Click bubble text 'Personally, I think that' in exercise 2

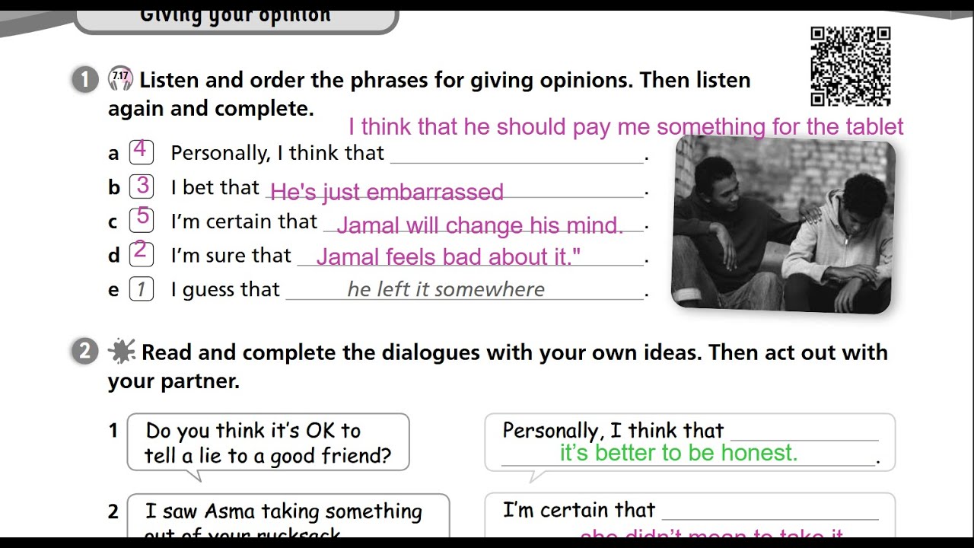click(x=613, y=431)
